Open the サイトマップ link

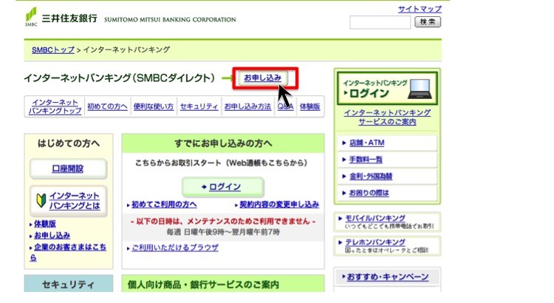420,9
